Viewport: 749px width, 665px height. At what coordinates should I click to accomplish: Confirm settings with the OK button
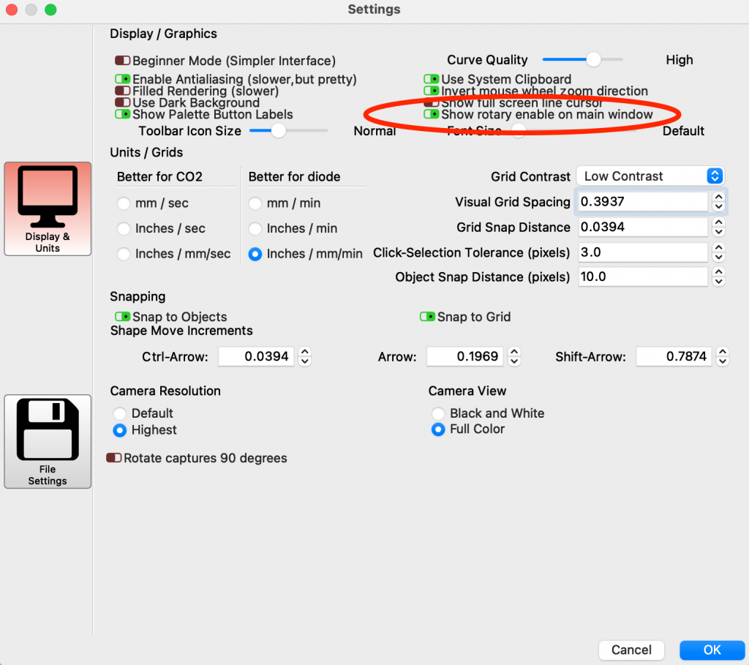[711, 650]
